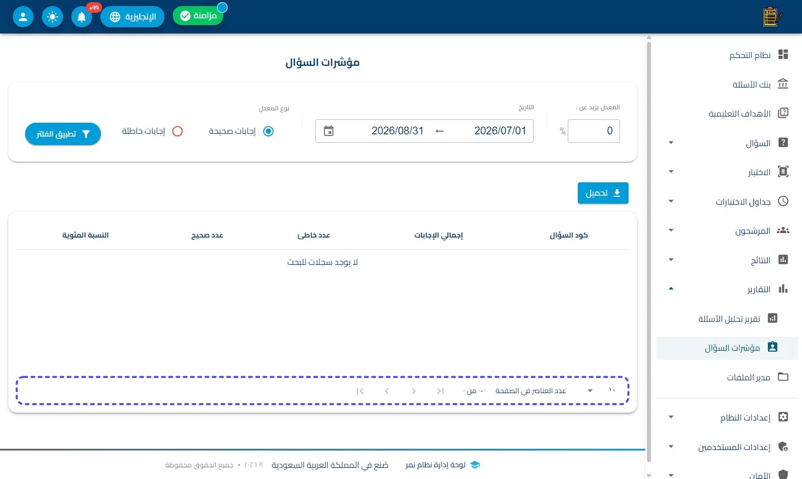Sort by كود السؤال column header
This screenshot has height=479, width=802.
[x=569, y=235]
